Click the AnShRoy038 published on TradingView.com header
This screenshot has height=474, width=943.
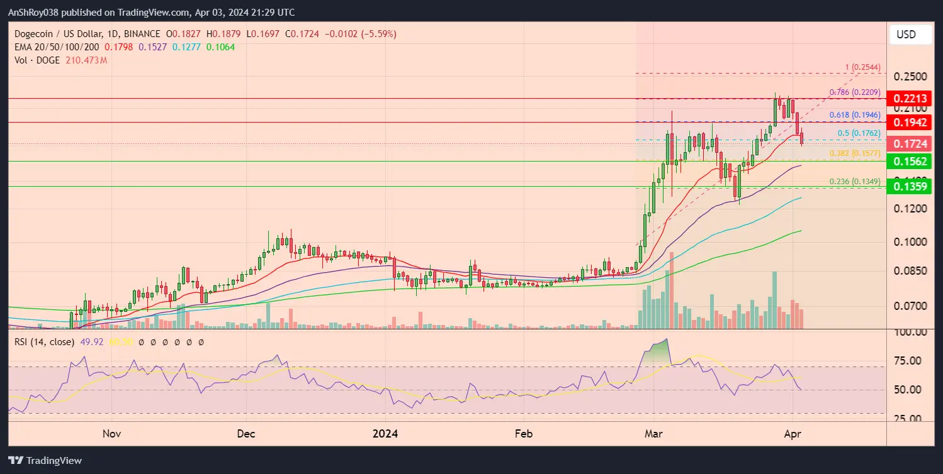[x=151, y=13]
